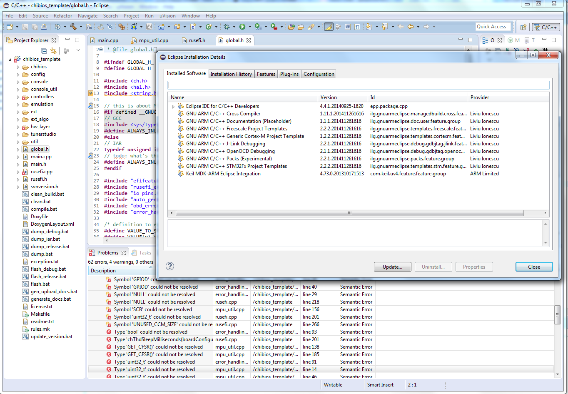Viewport: 568px width, 394px height.
Task: Click the Previous Annotation arrow icon
Action: click(x=384, y=27)
